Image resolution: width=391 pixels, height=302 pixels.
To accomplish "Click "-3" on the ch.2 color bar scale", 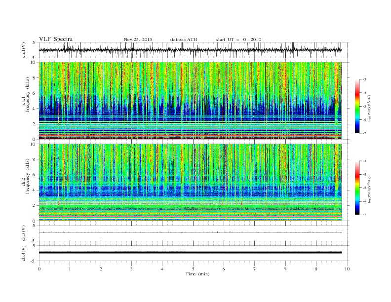I will tap(364, 161).
